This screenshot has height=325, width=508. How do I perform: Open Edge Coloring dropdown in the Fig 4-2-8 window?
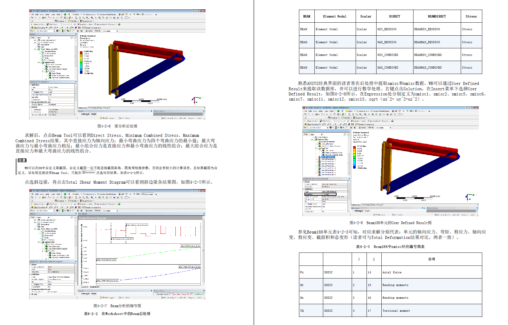(313, 124)
